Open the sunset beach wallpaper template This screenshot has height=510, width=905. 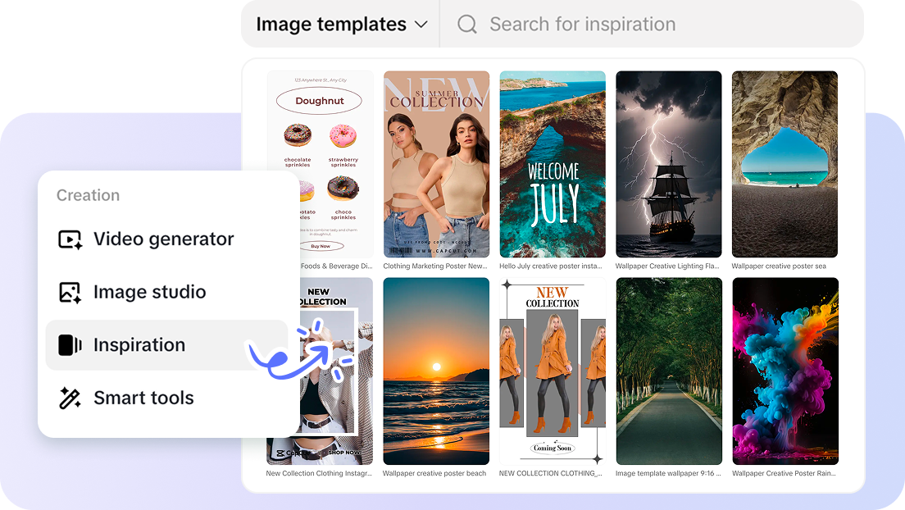coord(436,371)
